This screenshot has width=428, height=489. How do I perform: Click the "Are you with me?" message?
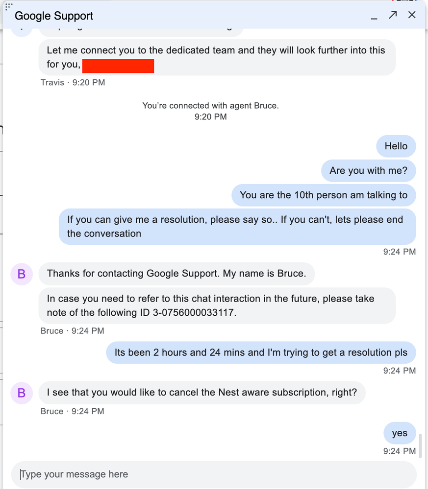point(369,171)
